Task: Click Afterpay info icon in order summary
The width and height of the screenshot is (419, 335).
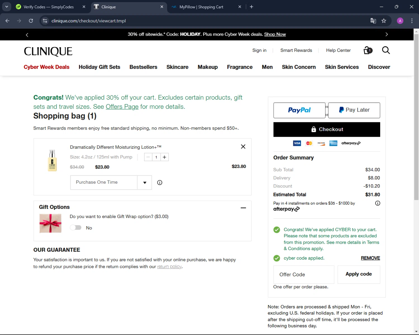Action: 377,203
